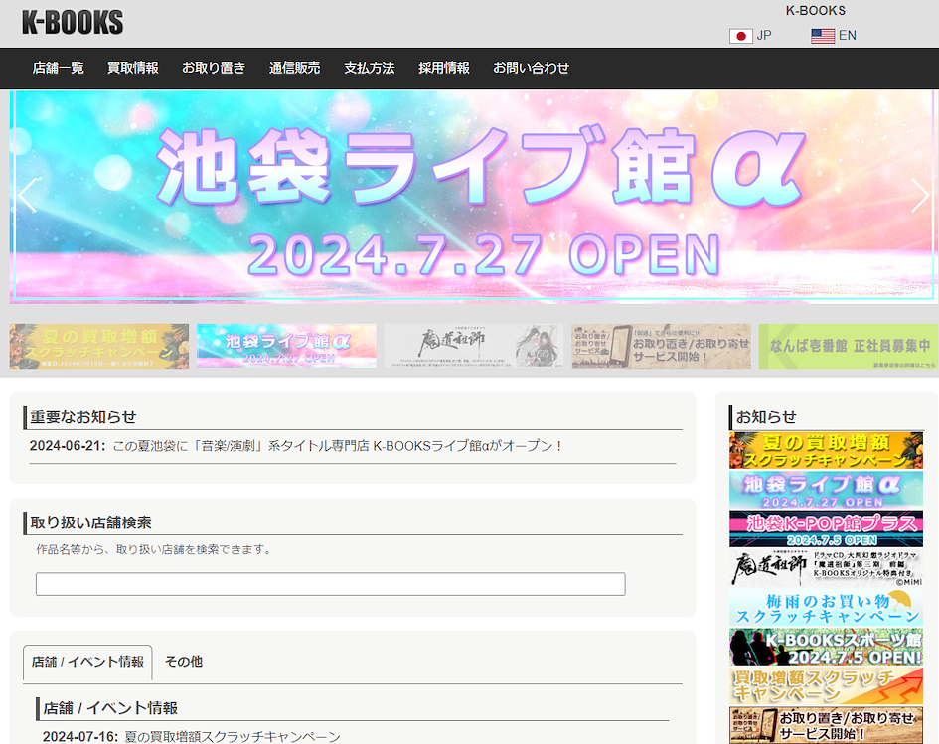This screenshot has width=939, height=744.
Task: Show next carousel slide arrow
Action: coord(920,195)
